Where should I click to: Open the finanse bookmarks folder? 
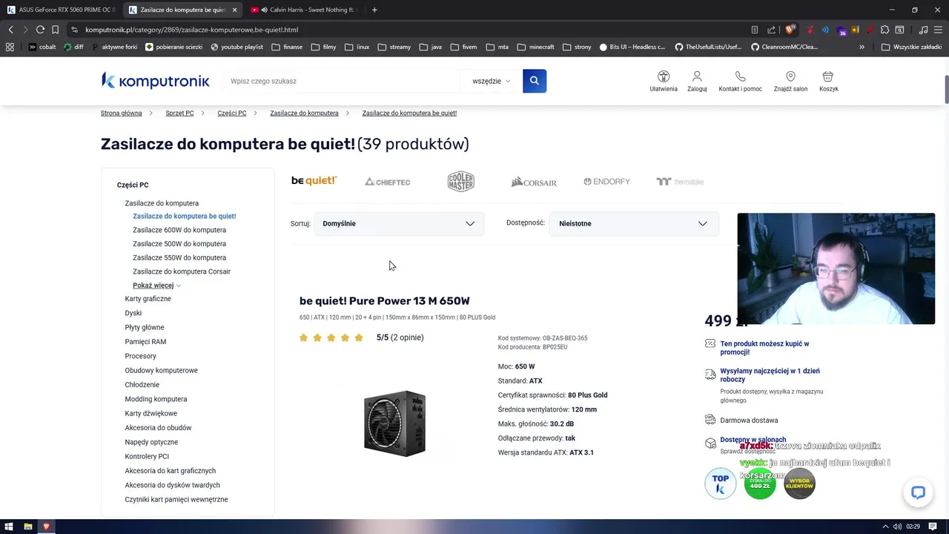[x=287, y=47]
